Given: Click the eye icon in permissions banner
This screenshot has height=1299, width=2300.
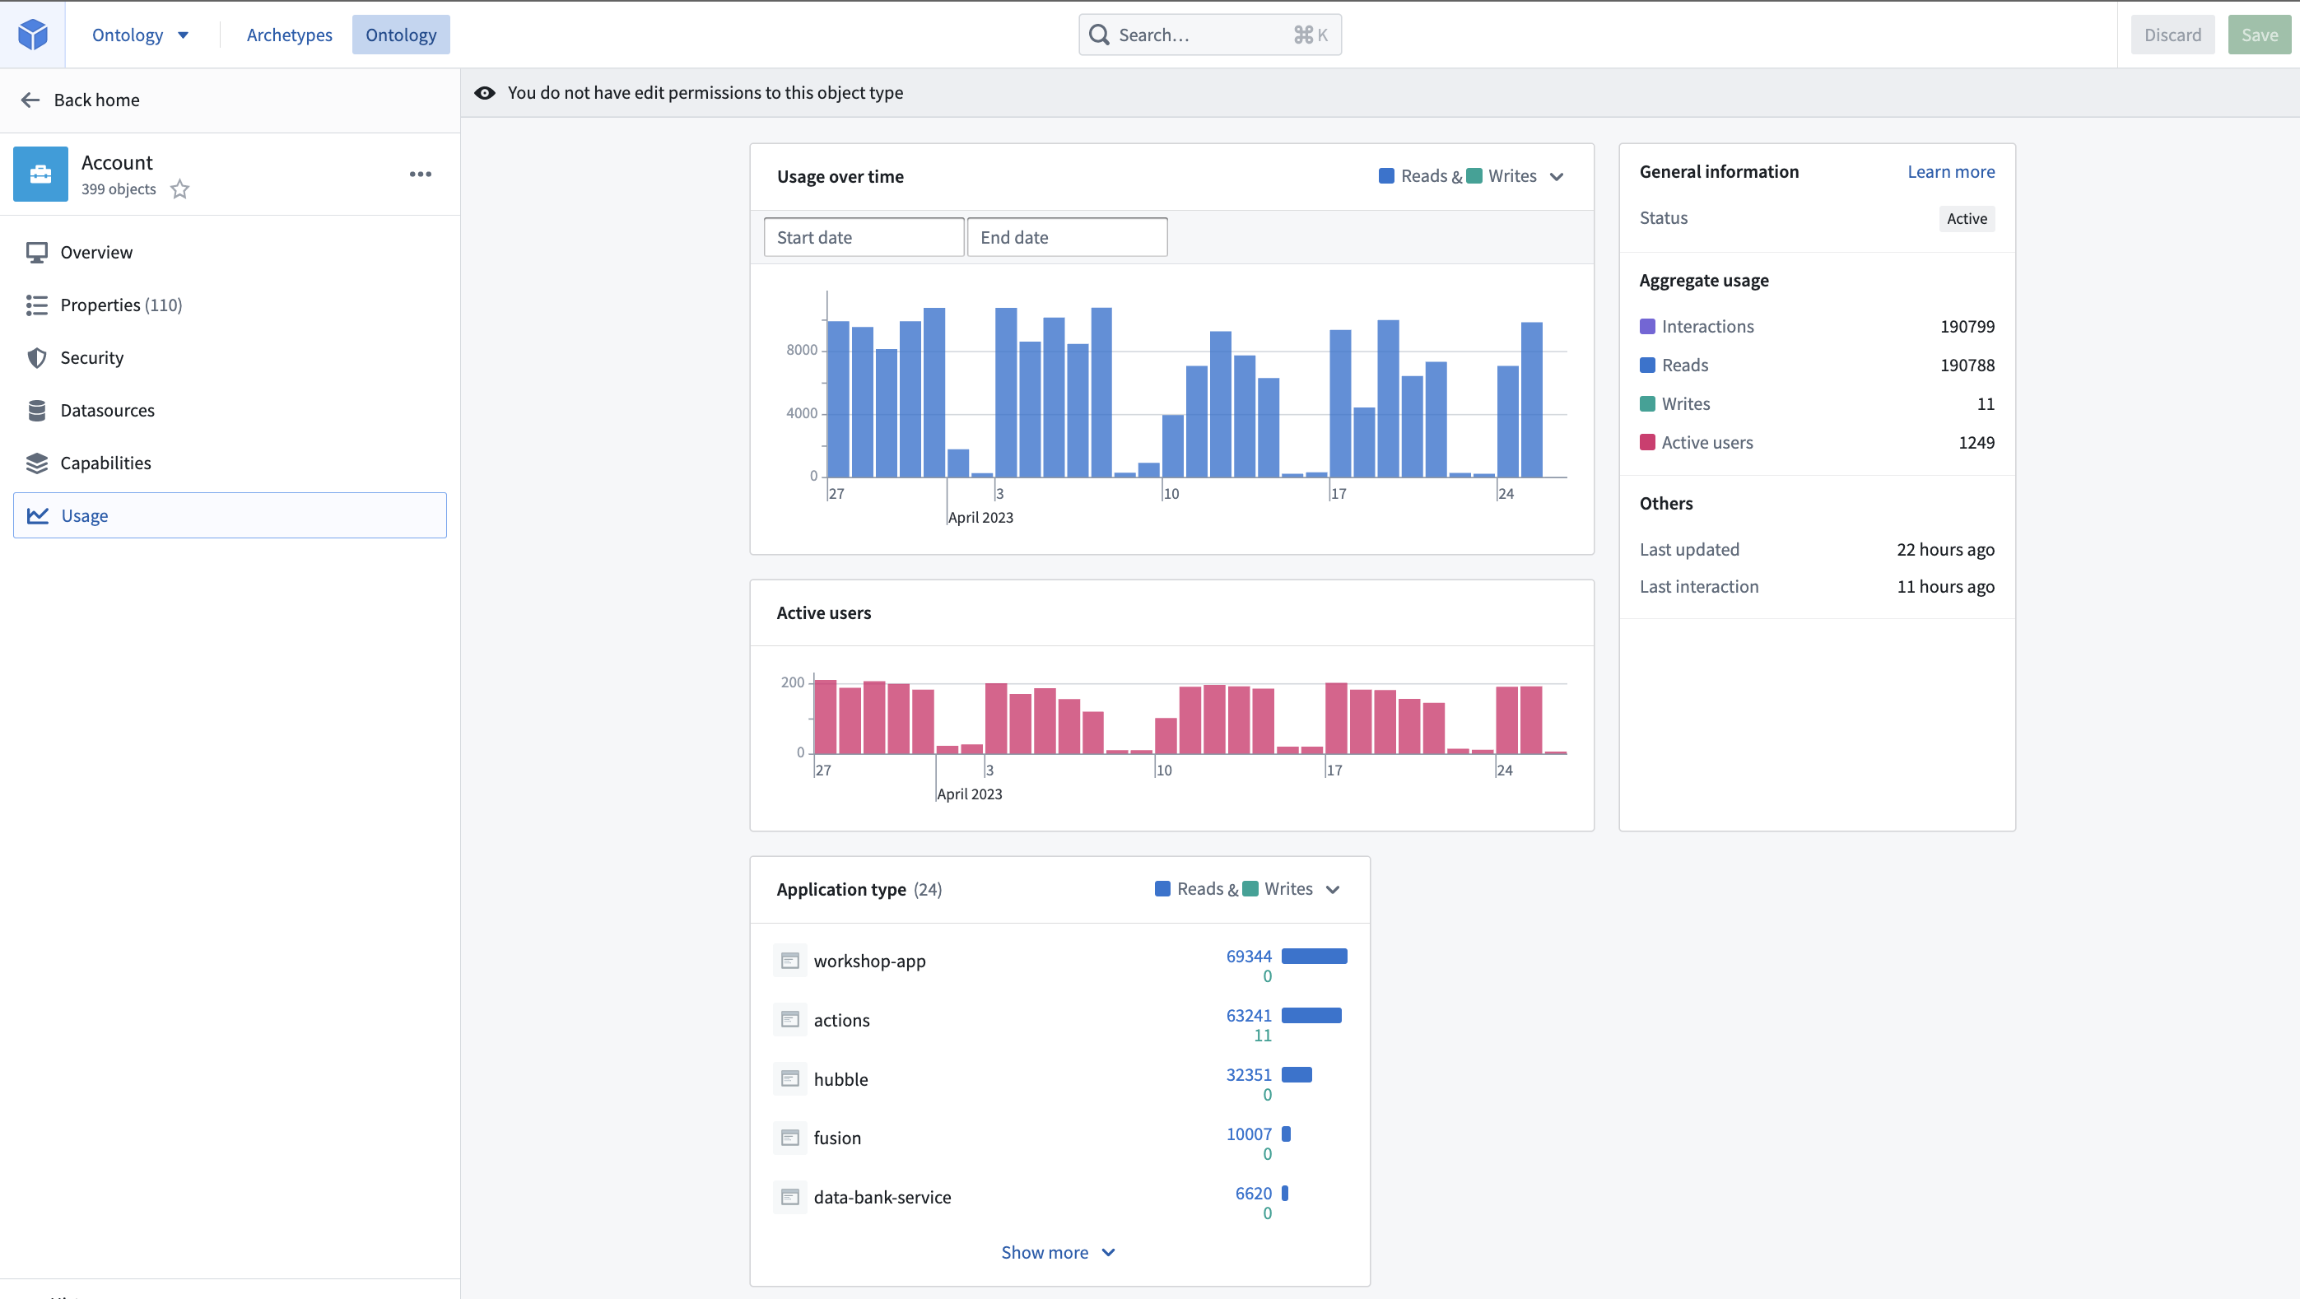Looking at the screenshot, I should point(485,93).
